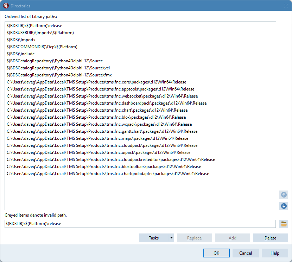Image resolution: width=292 pixels, height=262 pixels.
Task: Select the tms.fnc.blox\packages path row
Action: pos(140,117)
